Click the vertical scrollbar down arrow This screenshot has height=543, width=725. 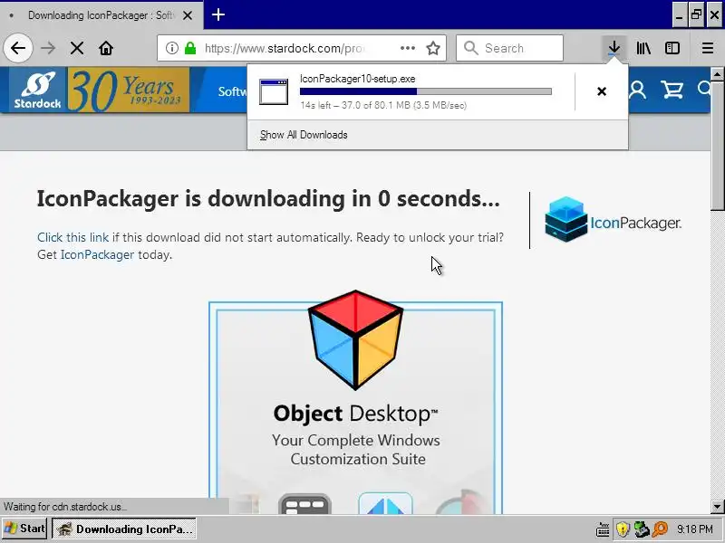(717, 507)
